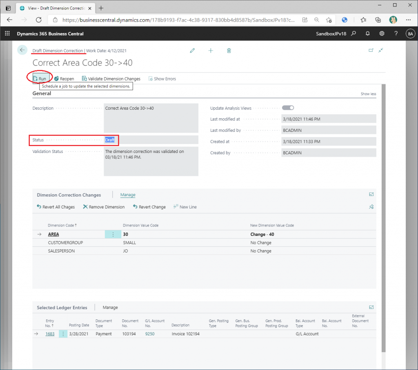Click Revert Change action
The image size is (418, 370).
(x=149, y=207)
